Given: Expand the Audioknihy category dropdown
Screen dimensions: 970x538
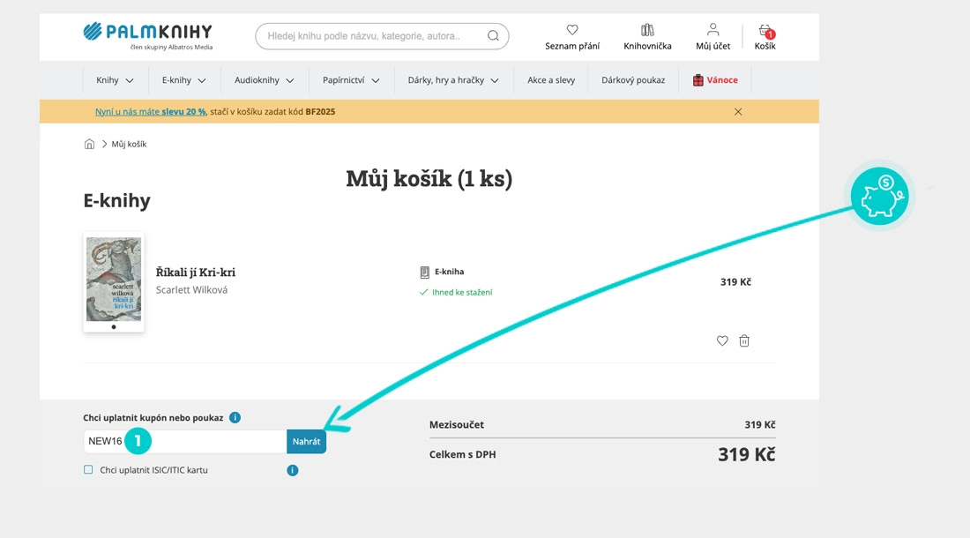Looking at the screenshot, I should (x=265, y=79).
